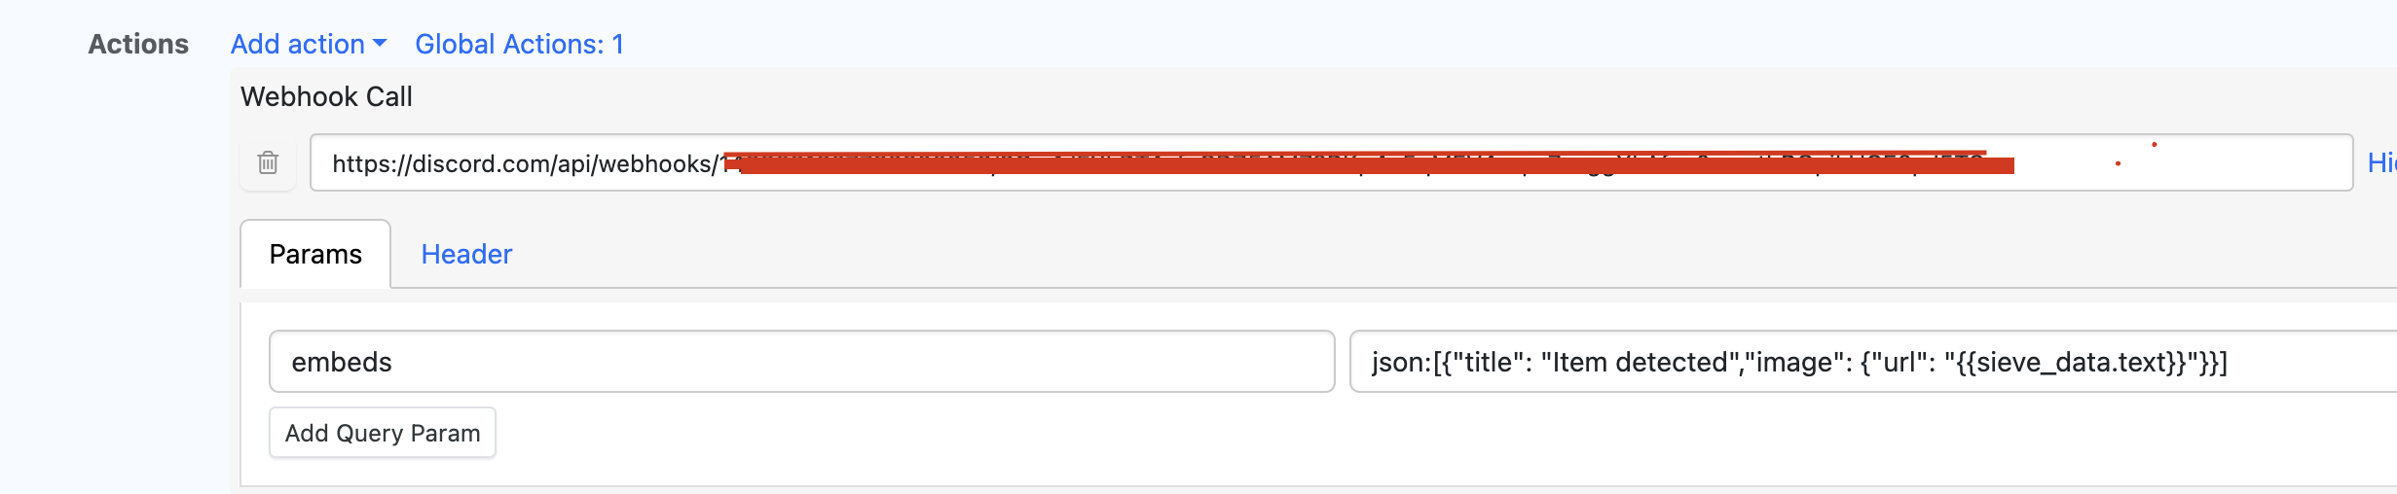Switch to the Header tab
Screen dimensions: 2397x494
pos(466,254)
